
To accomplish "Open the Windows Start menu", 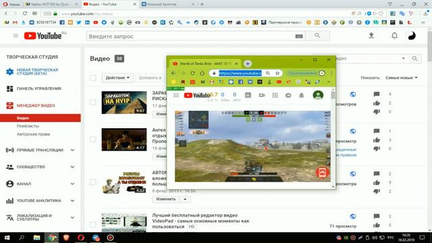I will coord(7,238).
